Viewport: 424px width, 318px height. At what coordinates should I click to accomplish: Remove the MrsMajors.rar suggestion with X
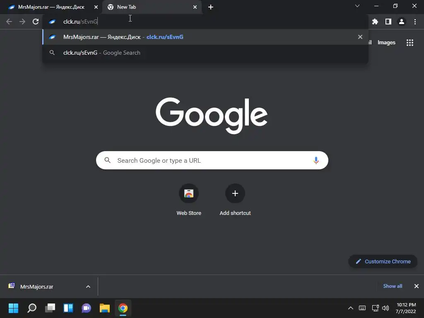[360, 37]
